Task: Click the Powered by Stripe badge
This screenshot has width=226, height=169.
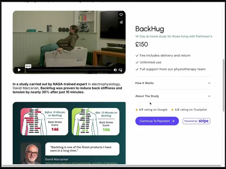Action: (x=196, y=121)
